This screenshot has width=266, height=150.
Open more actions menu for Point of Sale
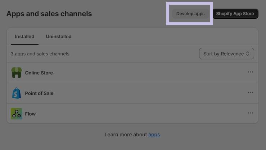pos(250,93)
